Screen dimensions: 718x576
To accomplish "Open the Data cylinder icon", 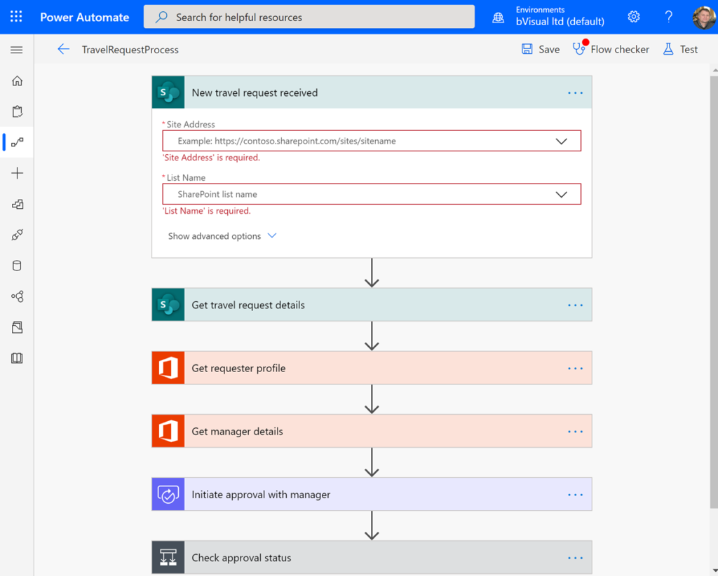I will (16, 266).
